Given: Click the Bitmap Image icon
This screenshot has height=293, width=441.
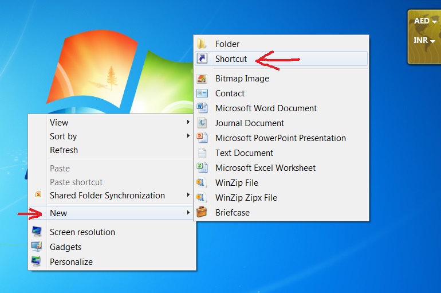Looking at the screenshot, I should pos(202,79).
